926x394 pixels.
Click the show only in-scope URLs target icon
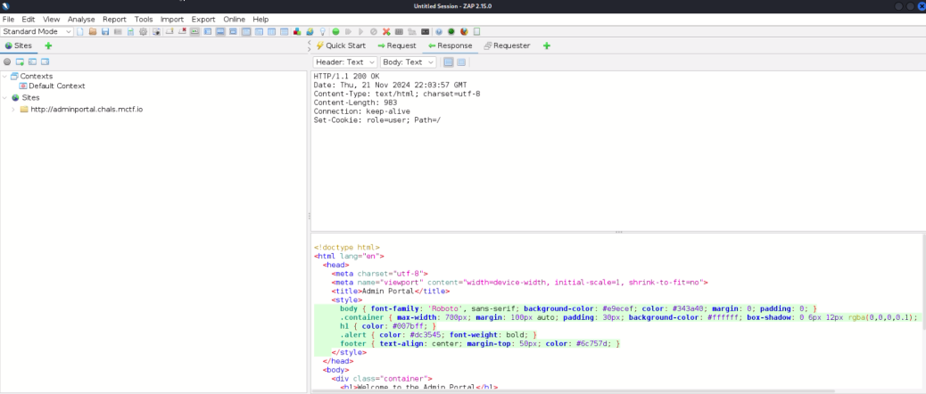(7, 62)
